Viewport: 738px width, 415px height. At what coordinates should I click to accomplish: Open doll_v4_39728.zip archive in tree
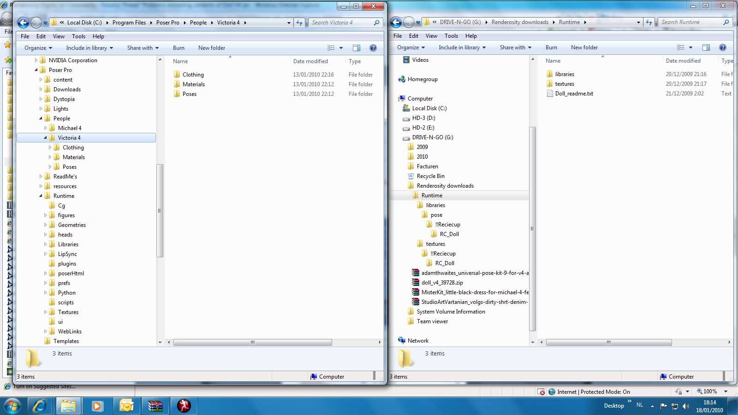441,283
